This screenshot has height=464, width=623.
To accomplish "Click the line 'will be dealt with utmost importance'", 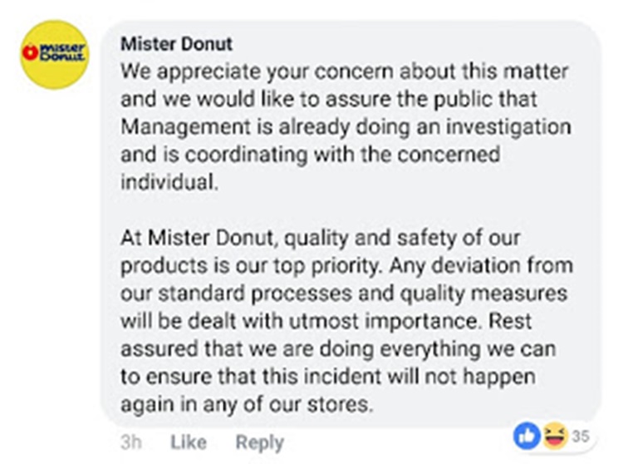I will (326, 321).
